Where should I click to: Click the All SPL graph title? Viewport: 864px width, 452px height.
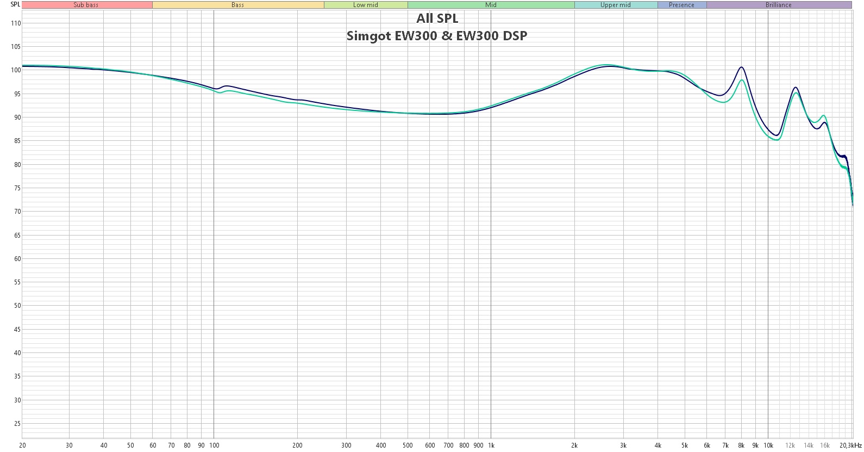[x=437, y=18]
